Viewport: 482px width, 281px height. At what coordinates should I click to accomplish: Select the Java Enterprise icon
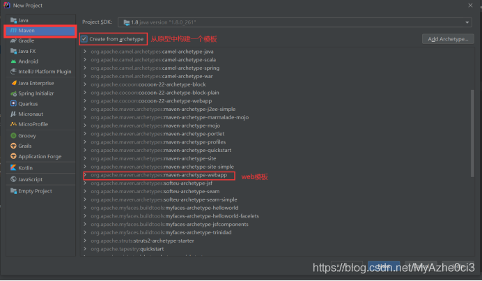click(x=13, y=83)
